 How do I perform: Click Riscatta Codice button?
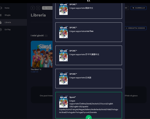(136, 28)
